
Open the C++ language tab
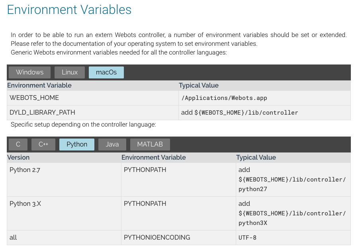tap(43, 145)
